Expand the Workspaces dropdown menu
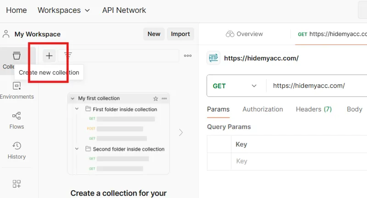367x198 pixels. [x=64, y=10]
